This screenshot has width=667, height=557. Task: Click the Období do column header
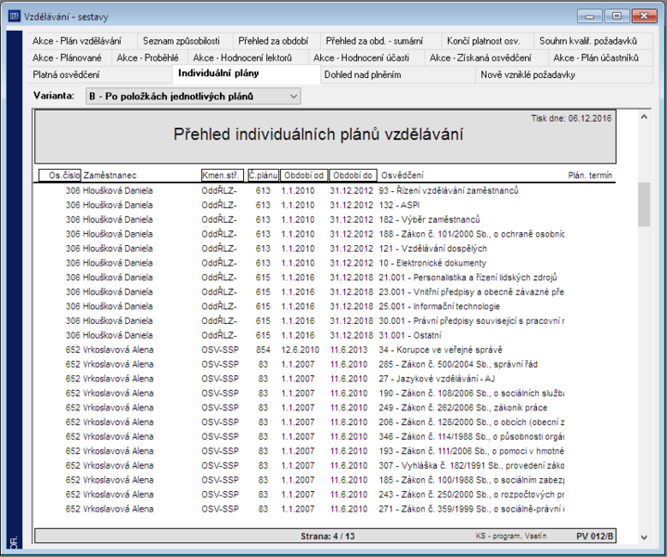(x=353, y=175)
